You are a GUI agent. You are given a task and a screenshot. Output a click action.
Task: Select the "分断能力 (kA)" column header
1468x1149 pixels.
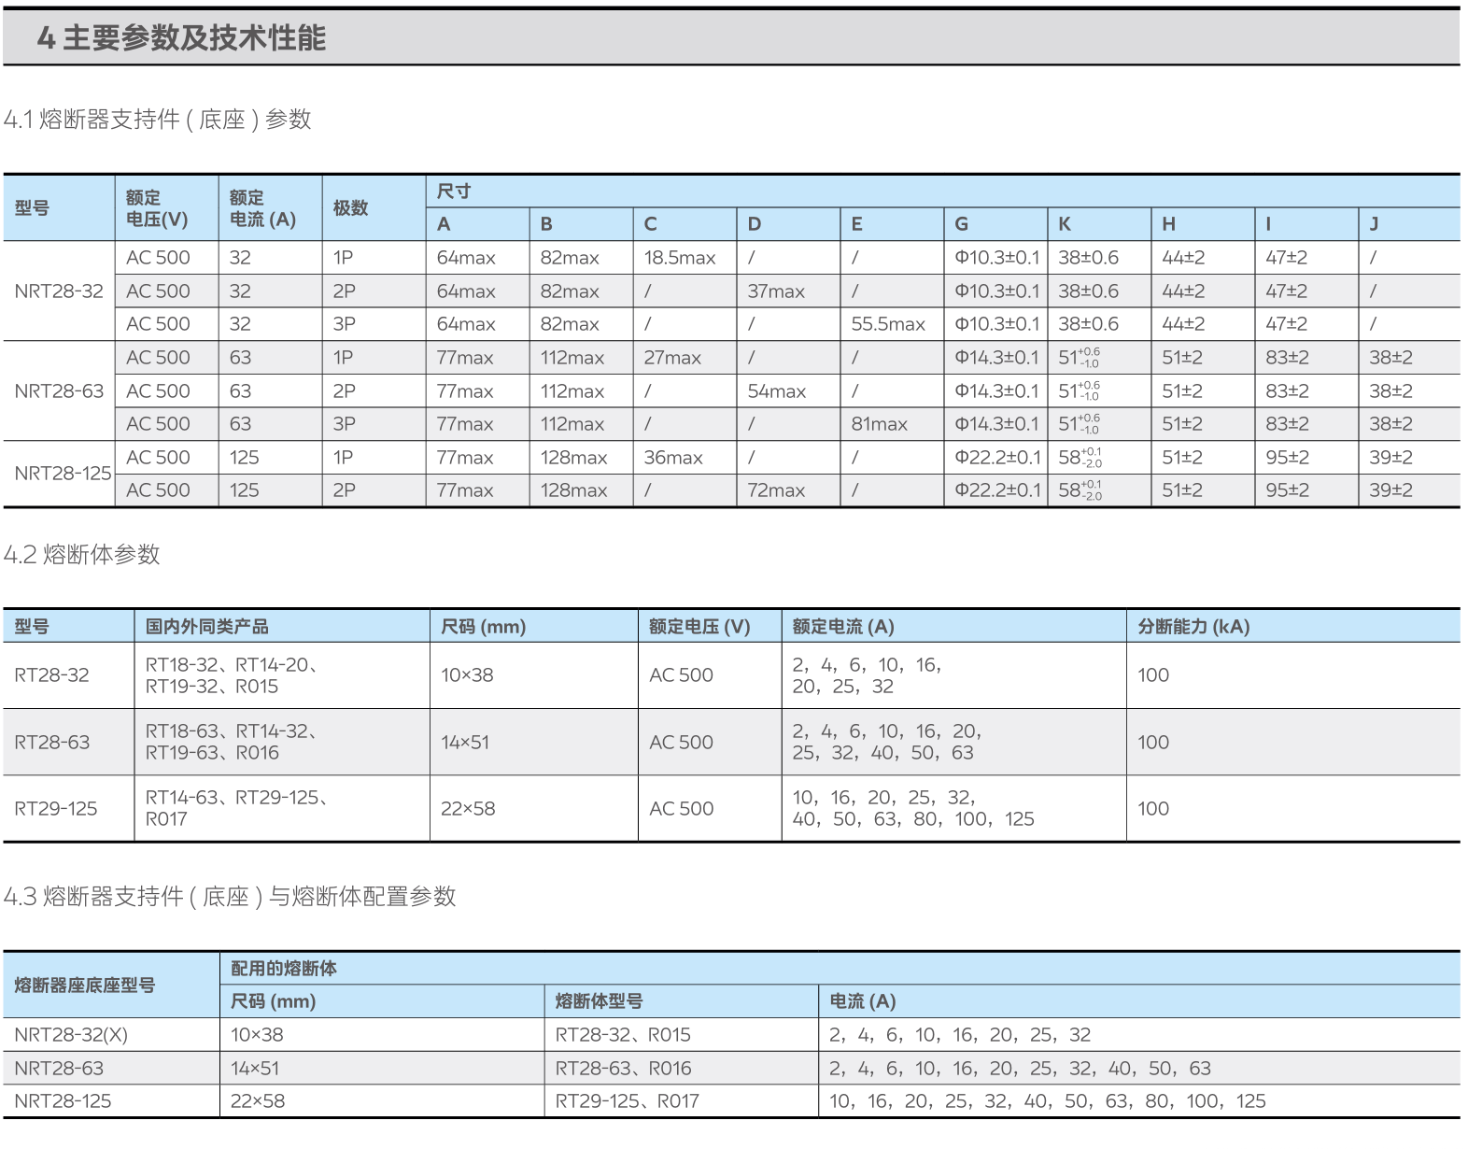pyautogui.click(x=1193, y=627)
